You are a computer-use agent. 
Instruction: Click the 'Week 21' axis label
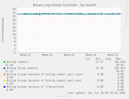click(25, 55)
